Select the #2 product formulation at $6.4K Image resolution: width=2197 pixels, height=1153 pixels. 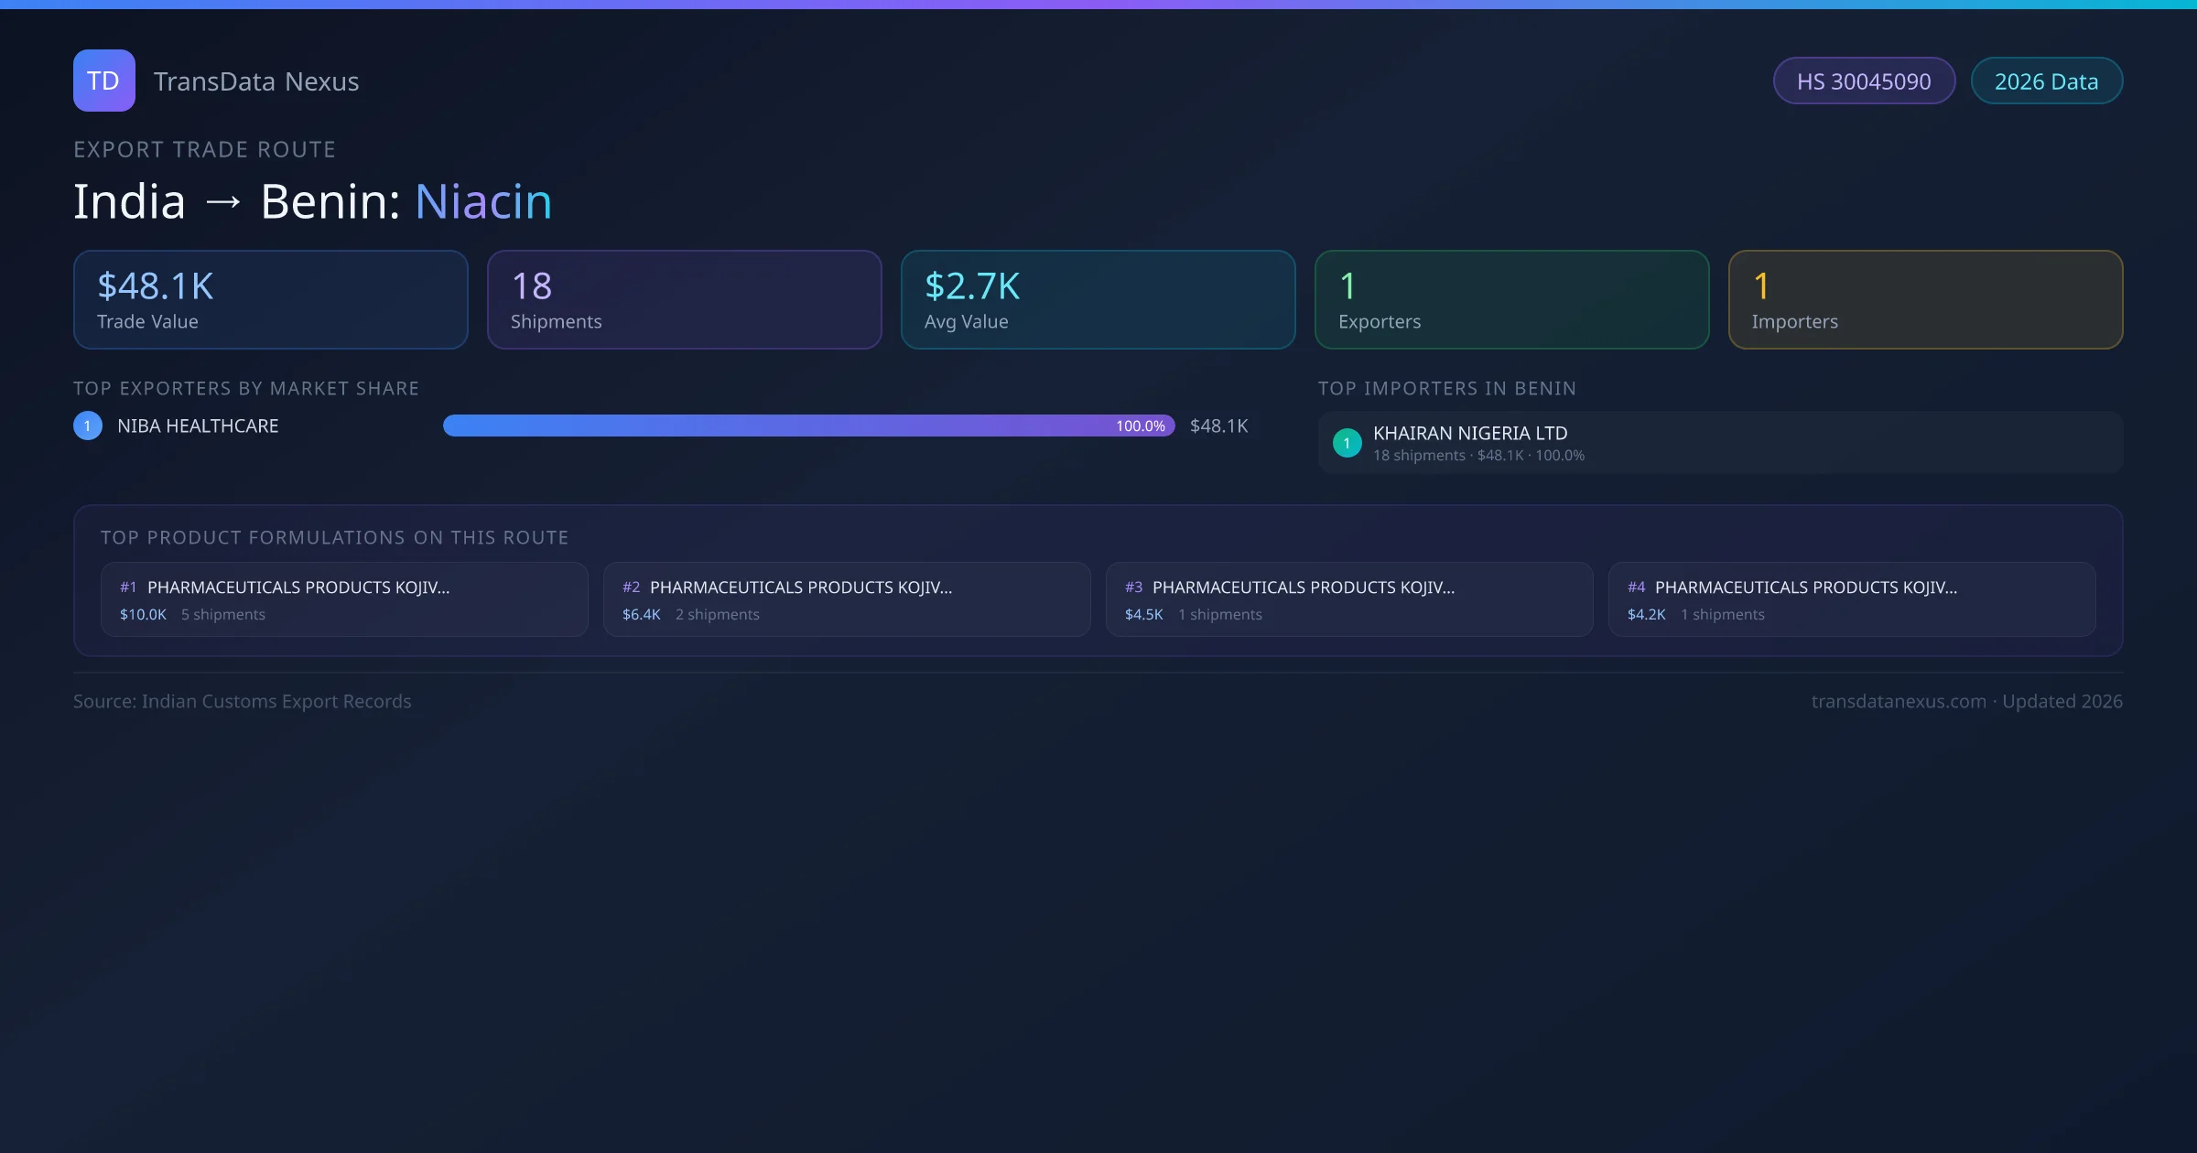847,599
